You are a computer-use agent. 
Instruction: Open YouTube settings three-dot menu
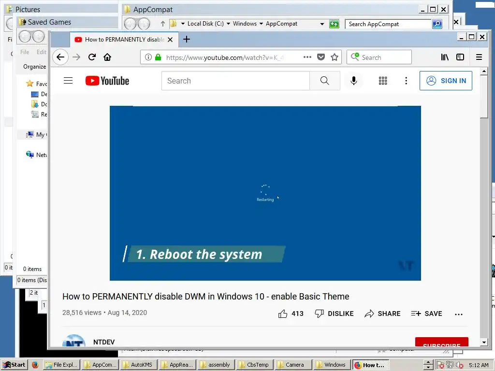[x=406, y=81]
